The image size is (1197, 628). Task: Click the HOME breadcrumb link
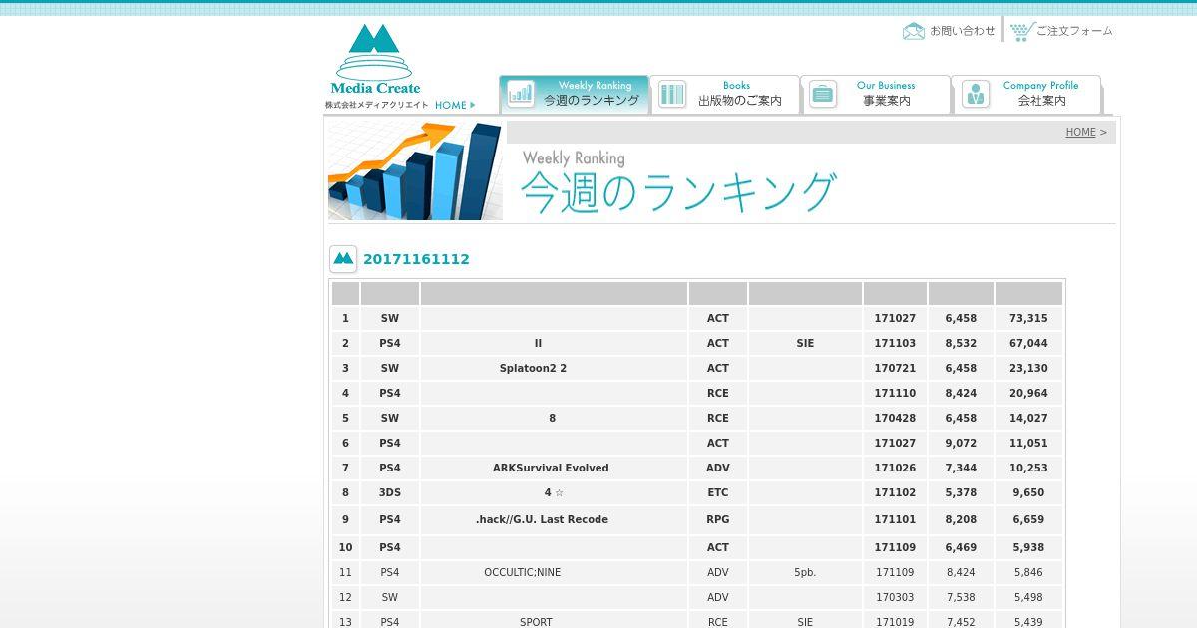pos(1080,132)
